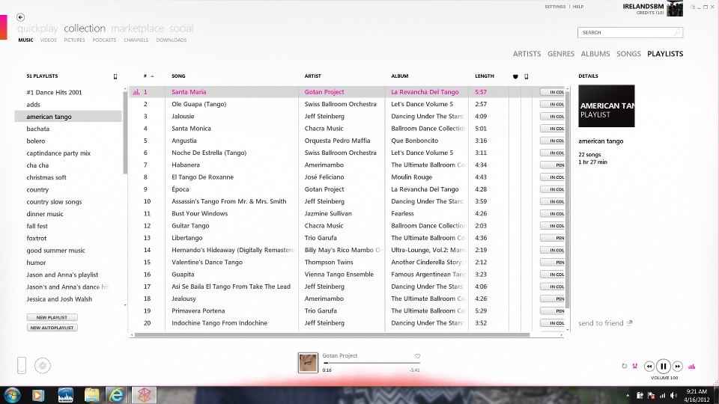Screen dimensions: 719x404
Task: Select the song Libertango
Action: point(187,238)
